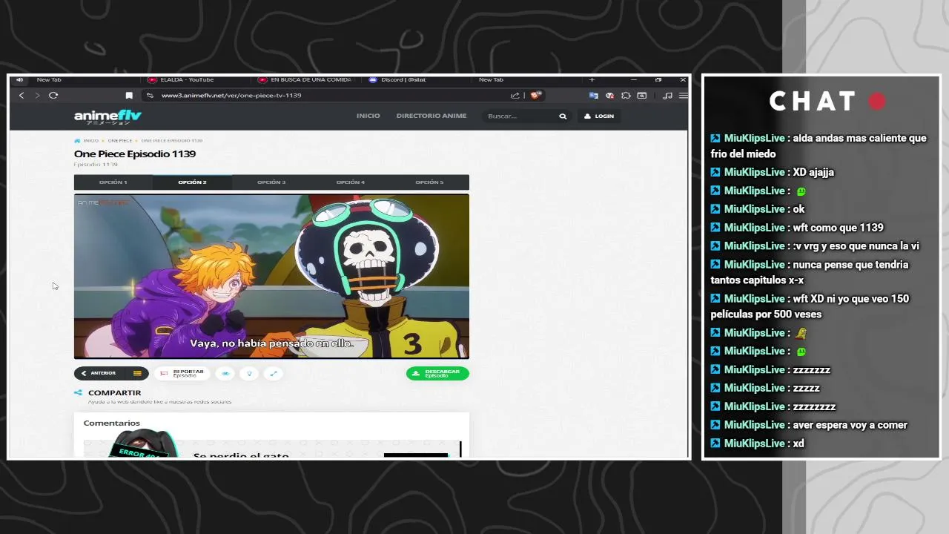Click the audio speaker icon in tab strip
Viewport: 949px width, 534px height.
19,79
